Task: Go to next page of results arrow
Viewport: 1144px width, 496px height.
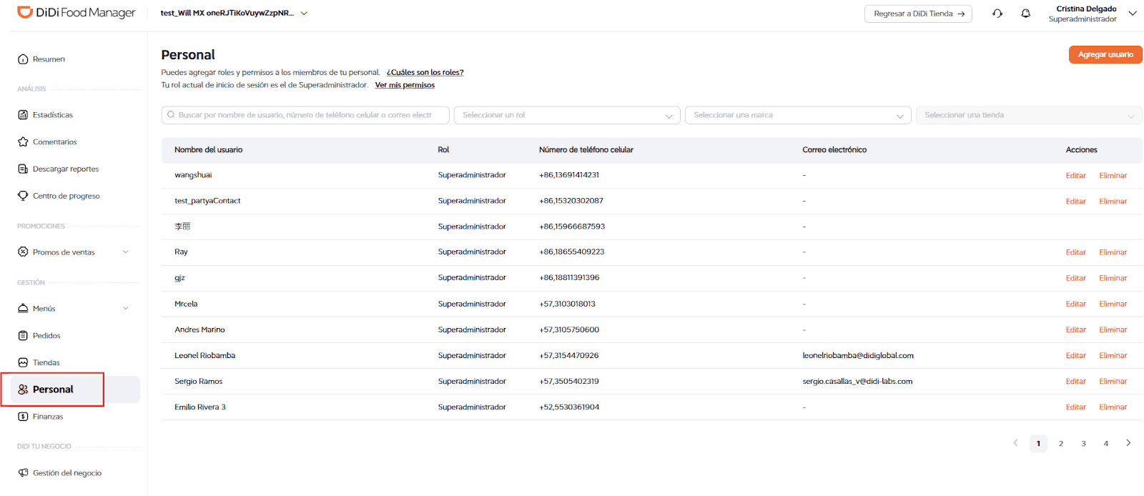Action: pyautogui.click(x=1128, y=443)
